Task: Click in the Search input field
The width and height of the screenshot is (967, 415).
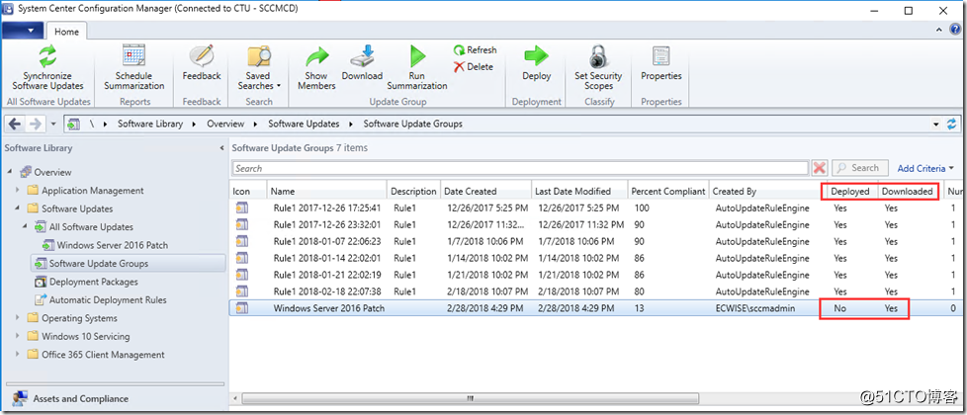Action: coord(520,168)
